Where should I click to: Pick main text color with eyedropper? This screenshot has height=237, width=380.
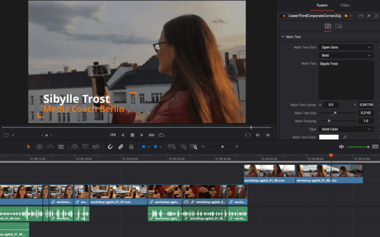pyautogui.click(x=345, y=137)
